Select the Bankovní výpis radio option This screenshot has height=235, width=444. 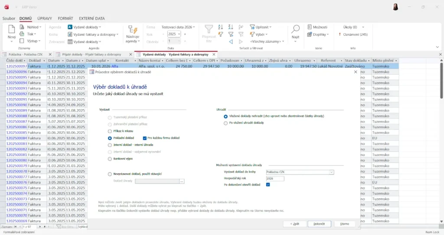[x=110, y=159]
